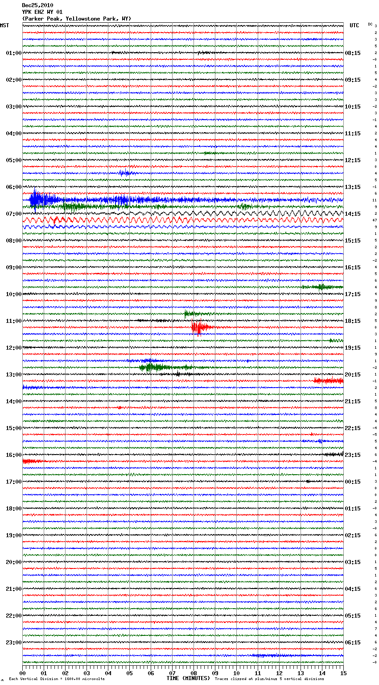
Task: Click minute tick 09 on bottom axis
Action: (215, 673)
